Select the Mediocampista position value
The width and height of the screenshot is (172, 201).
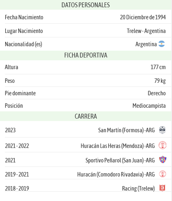tap(149, 106)
